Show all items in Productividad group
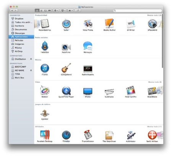The height and width of the screenshot is (156, 172). tap(154, 15)
